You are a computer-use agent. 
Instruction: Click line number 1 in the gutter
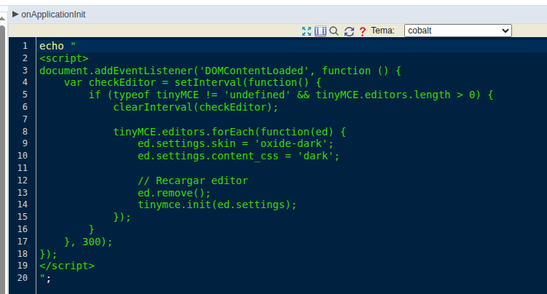coord(24,46)
